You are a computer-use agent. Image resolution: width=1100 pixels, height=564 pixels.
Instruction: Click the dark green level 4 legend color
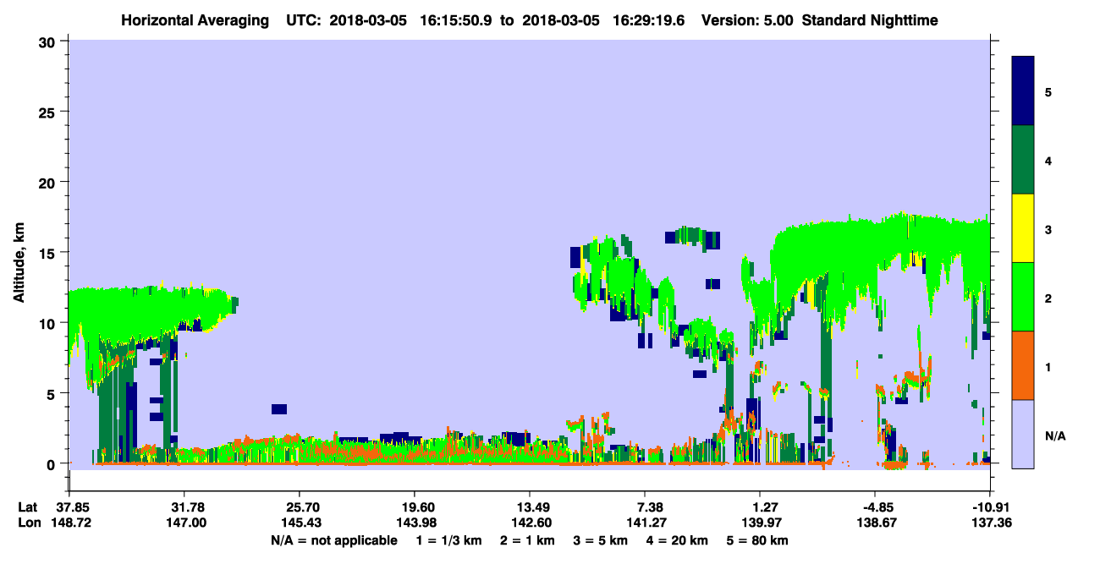(1023, 160)
